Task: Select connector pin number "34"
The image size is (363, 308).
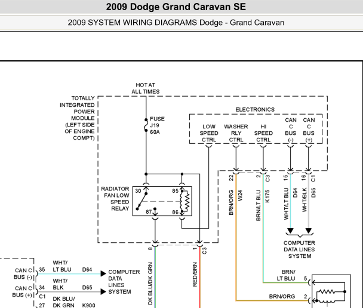Action: pos(42,287)
